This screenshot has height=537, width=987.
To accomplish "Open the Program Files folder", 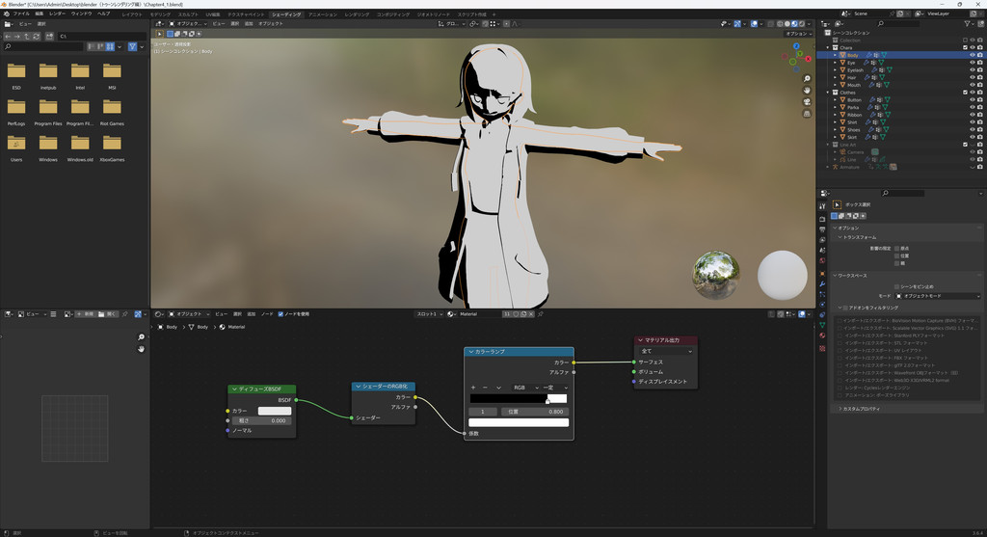I will click(48, 106).
